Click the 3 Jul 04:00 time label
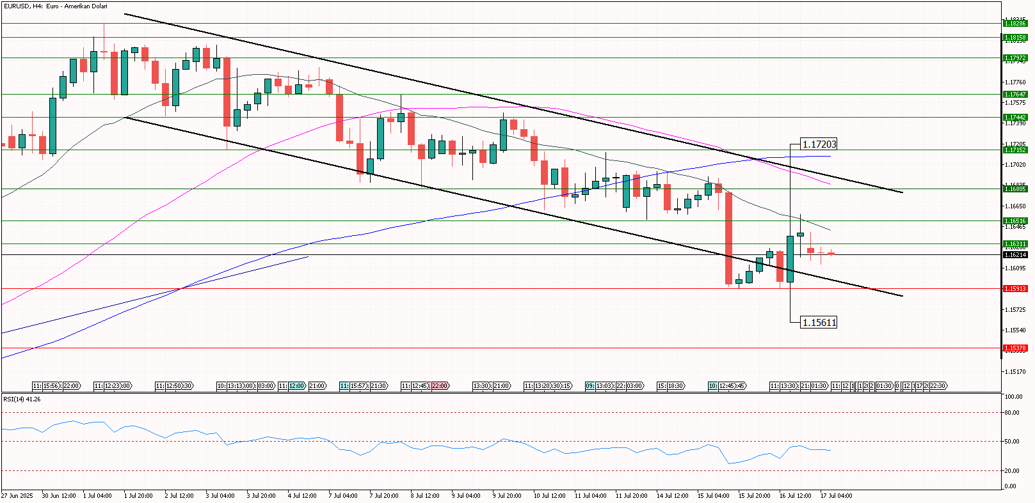 click(x=220, y=496)
